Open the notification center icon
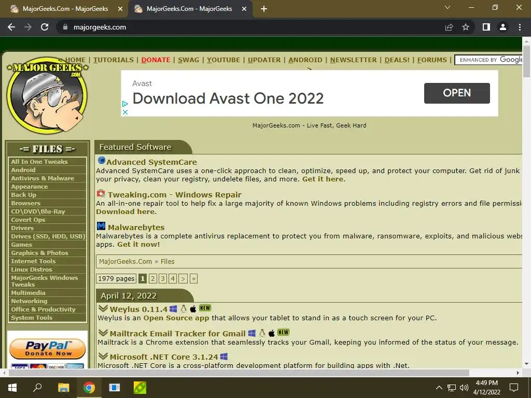531x398 pixels. [514, 388]
